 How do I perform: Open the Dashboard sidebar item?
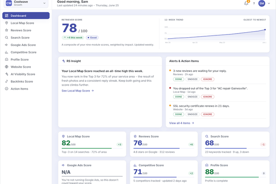26,16
